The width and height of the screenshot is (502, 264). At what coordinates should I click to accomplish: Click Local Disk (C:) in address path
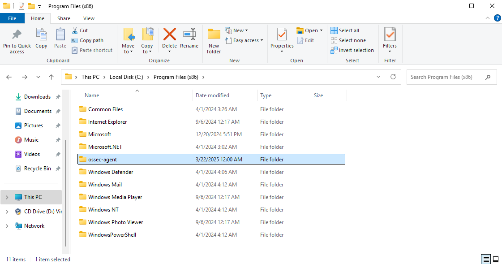coord(126,77)
